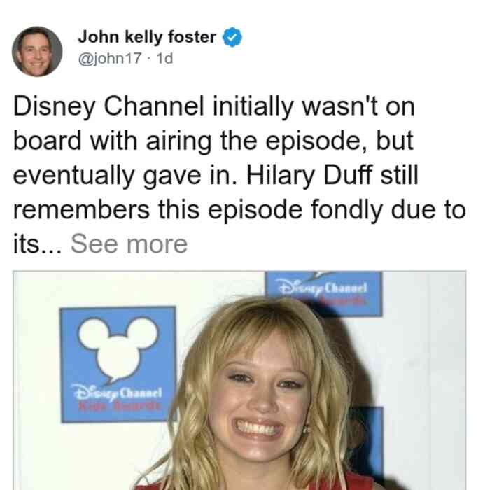Open the attached photo in full view

click(x=239, y=380)
